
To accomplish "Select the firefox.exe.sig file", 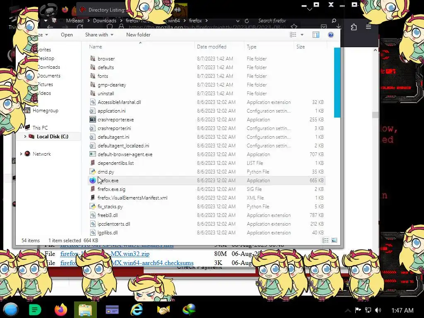I will pyautogui.click(x=111, y=189).
